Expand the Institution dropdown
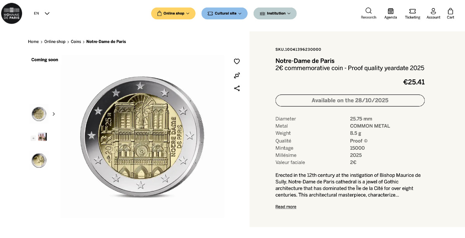 click(x=275, y=13)
